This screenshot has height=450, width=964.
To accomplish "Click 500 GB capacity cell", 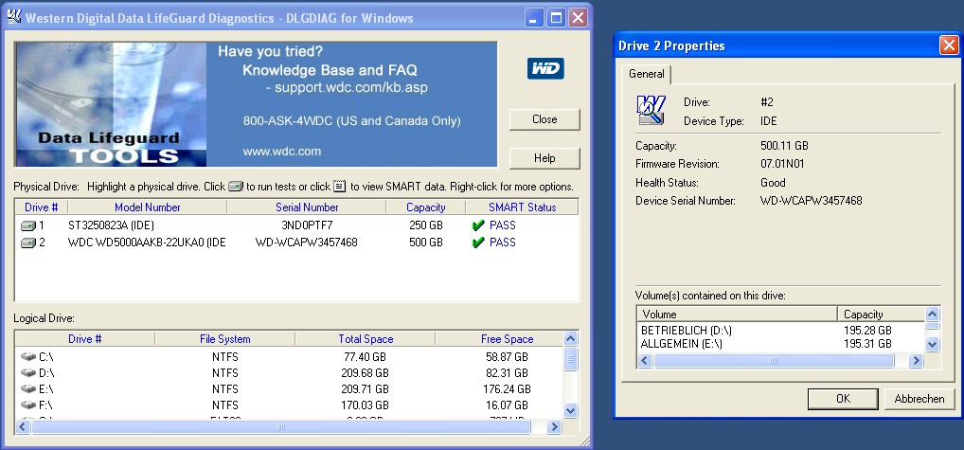I will (426, 243).
